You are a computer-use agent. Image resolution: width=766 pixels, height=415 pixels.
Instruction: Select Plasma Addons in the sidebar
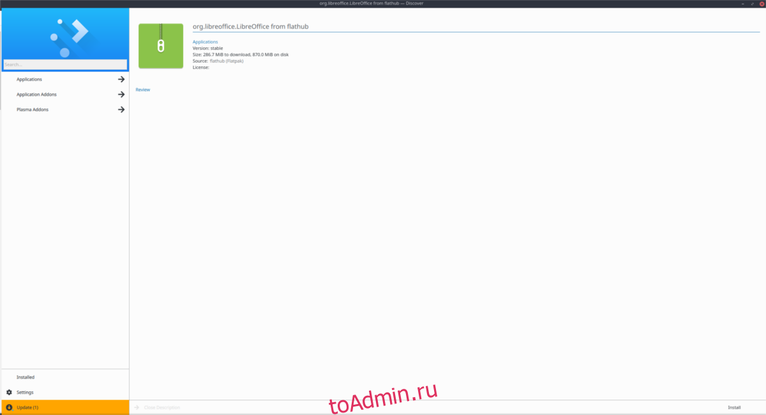pyautogui.click(x=33, y=110)
